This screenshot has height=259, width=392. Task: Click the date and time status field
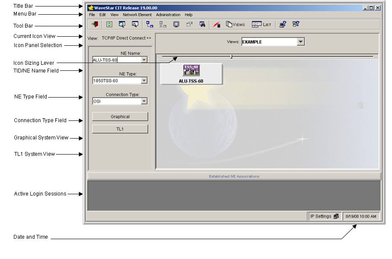tap(361, 216)
